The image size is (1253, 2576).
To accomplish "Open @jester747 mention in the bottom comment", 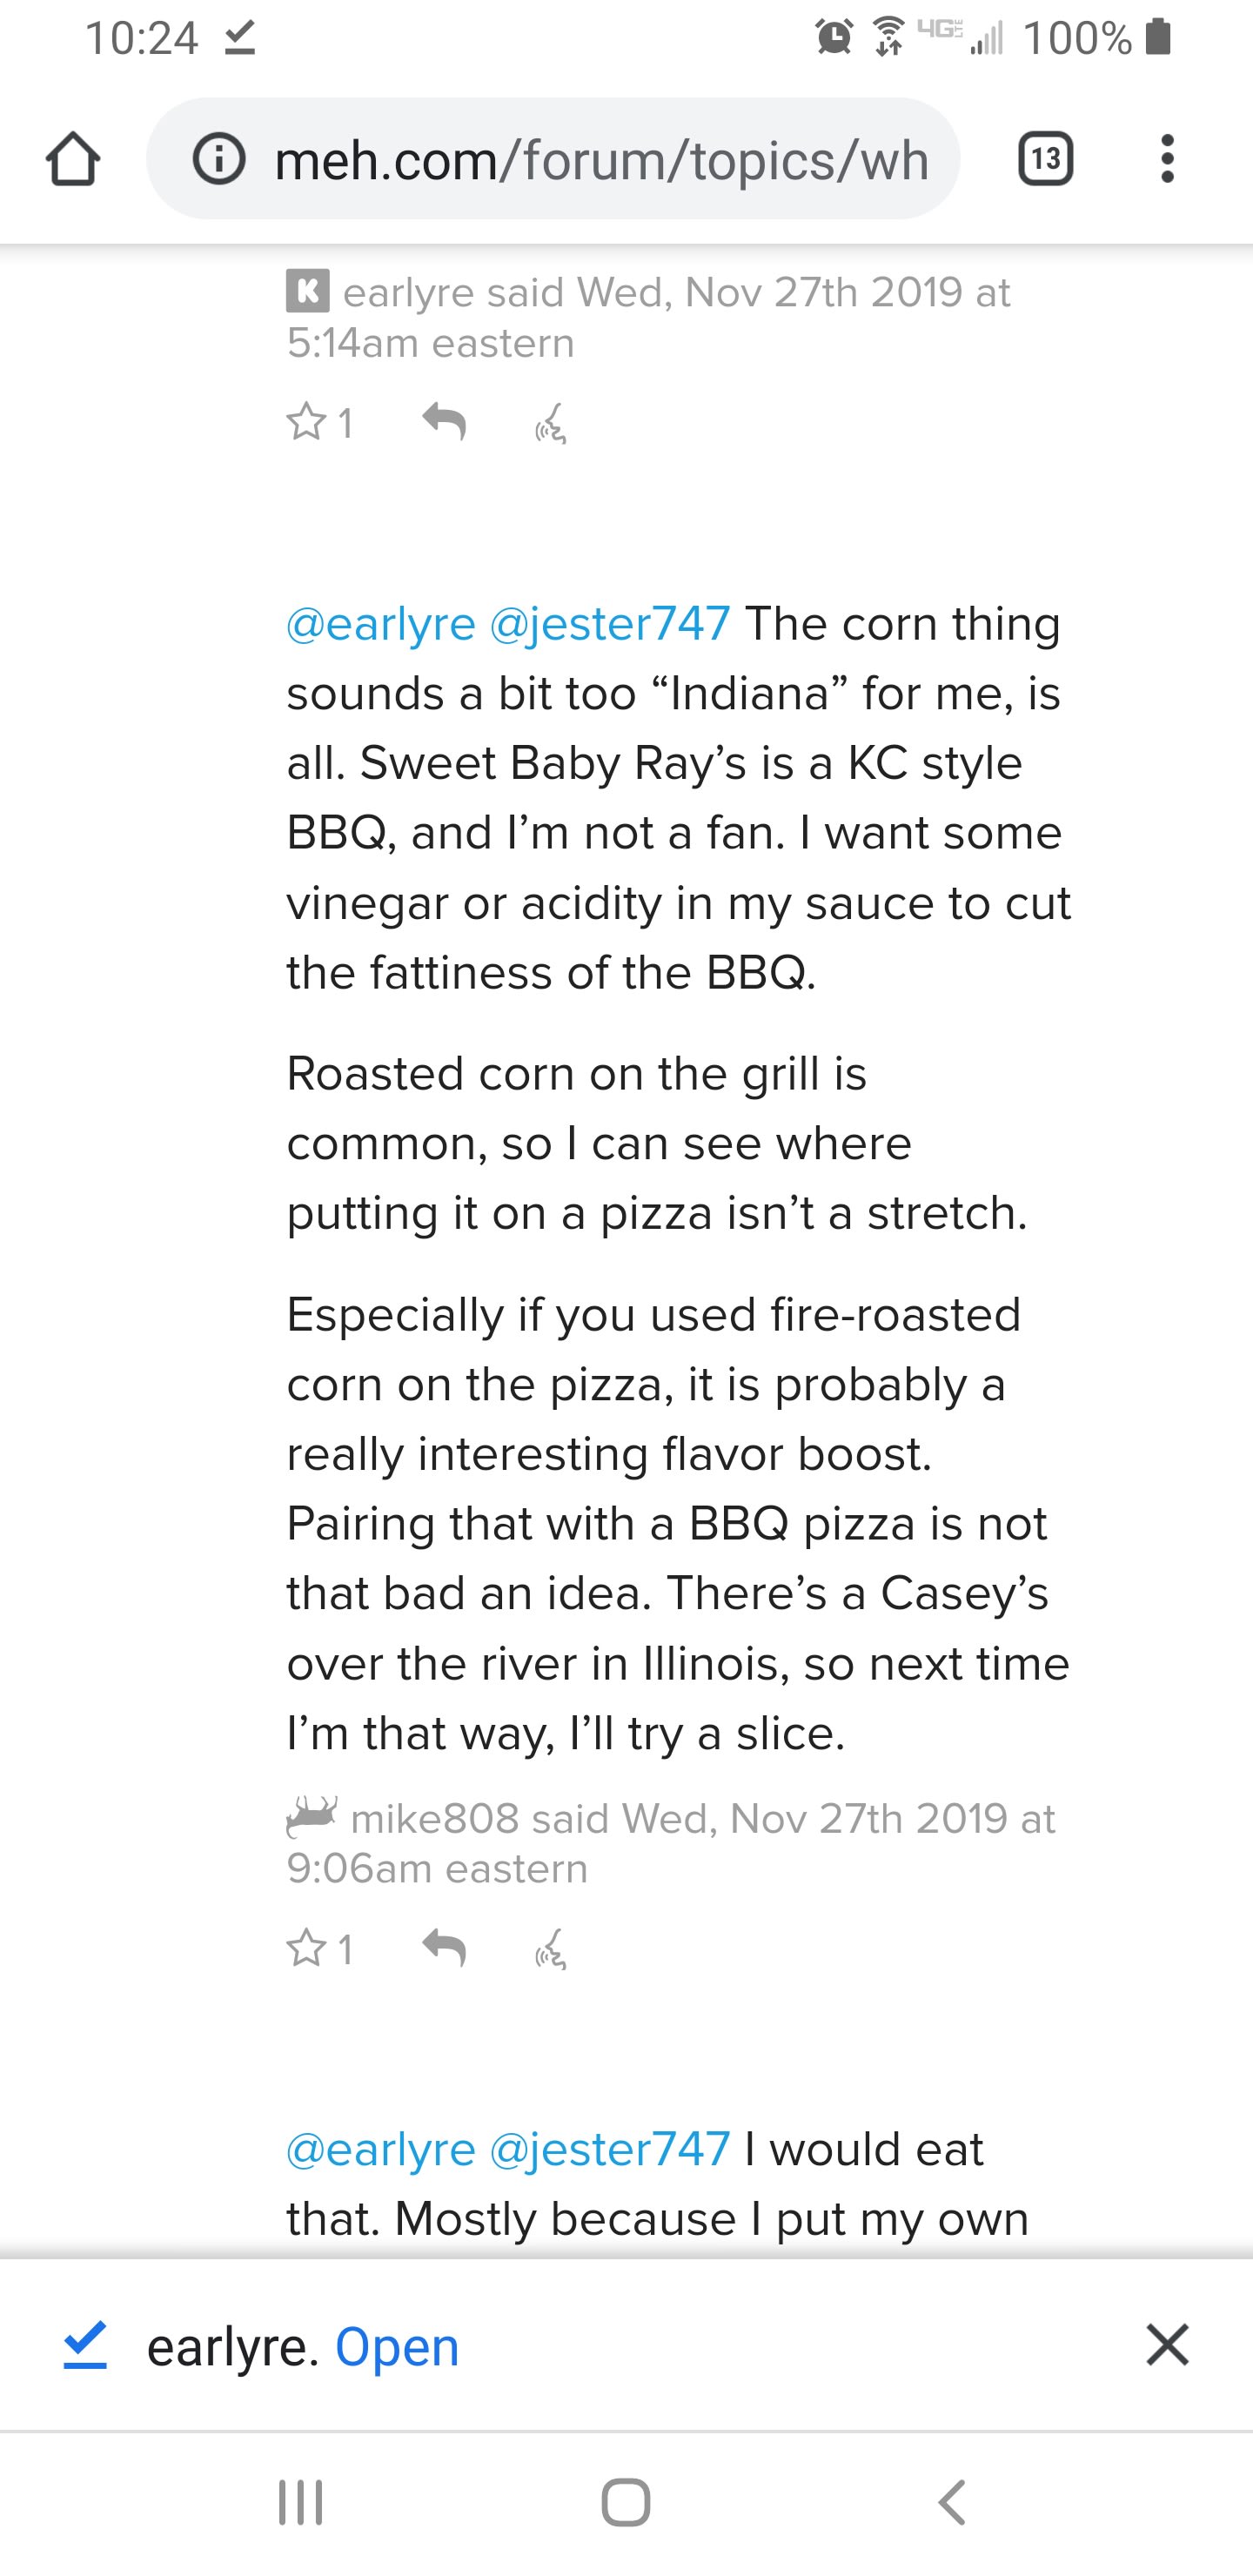I will pyautogui.click(x=610, y=2149).
